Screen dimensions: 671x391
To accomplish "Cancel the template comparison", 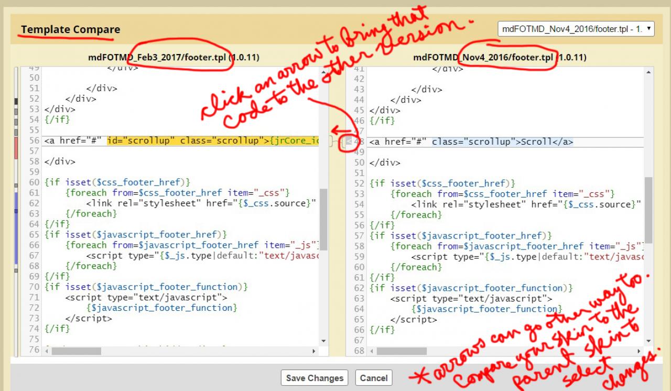I will tap(374, 377).
